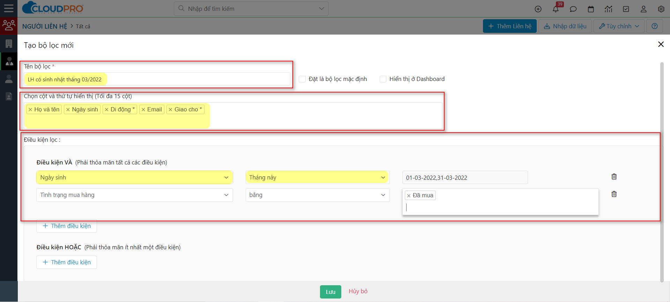Viewport: 670px width, 302px height.
Task: Click the Tên bộ lọc input field
Action: tap(157, 79)
